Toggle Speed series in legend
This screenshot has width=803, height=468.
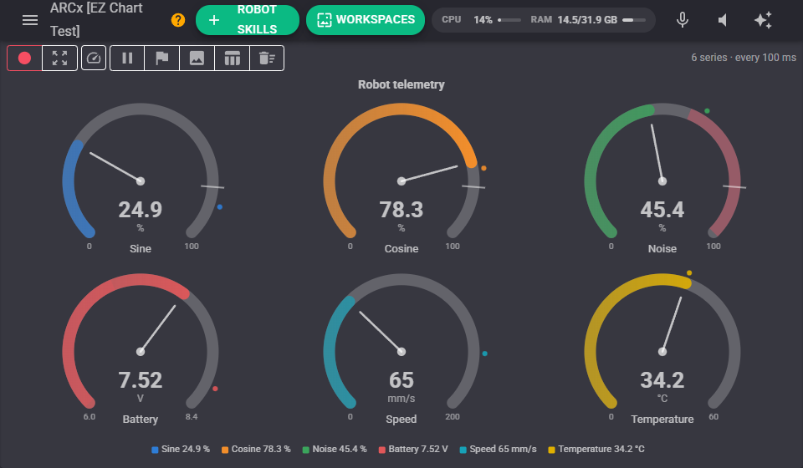click(498, 449)
